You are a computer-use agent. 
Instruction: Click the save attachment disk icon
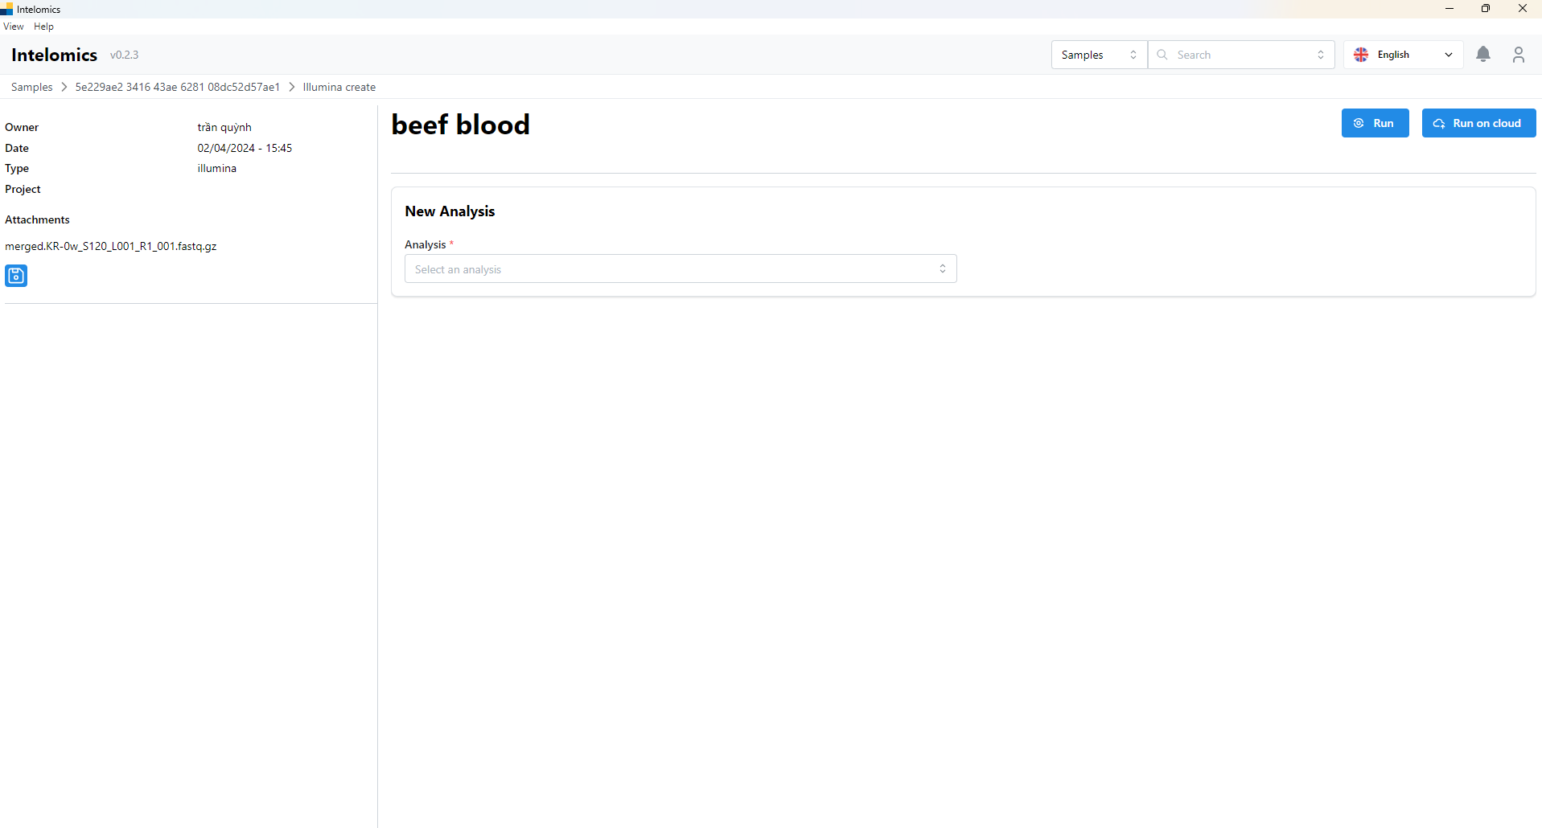[x=16, y=276]
